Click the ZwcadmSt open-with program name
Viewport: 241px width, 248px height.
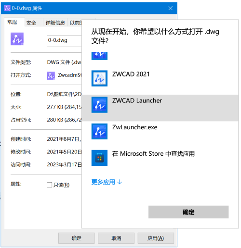pyautogui.click(x=70, y=75)
